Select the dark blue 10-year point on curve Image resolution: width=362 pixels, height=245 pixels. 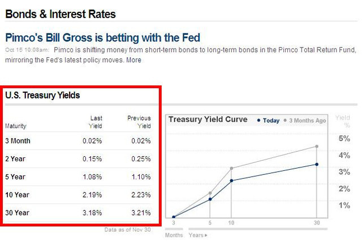click(x=231, y=180)
